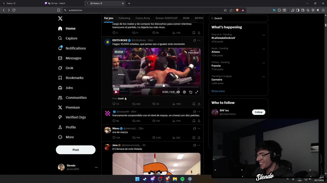The image size is (327, 183).
Task: Open the X logo home link
Action: 60,18
